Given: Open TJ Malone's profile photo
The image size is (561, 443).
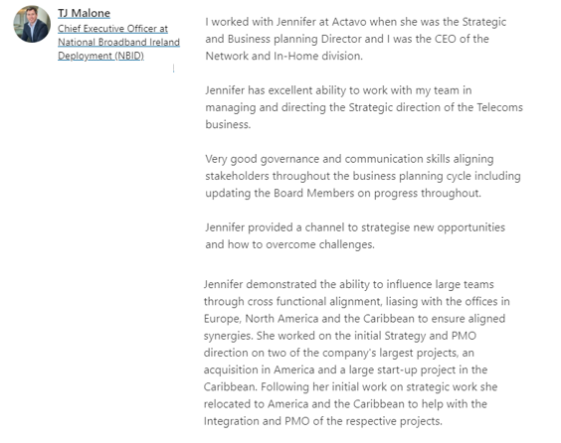Looking at the screenshot, I should point(32,24).
